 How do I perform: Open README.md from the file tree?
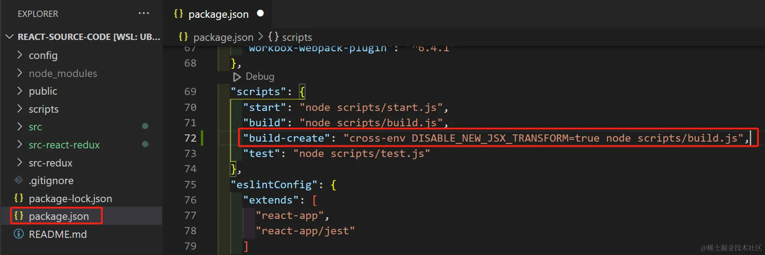click(x=58, y=234)
